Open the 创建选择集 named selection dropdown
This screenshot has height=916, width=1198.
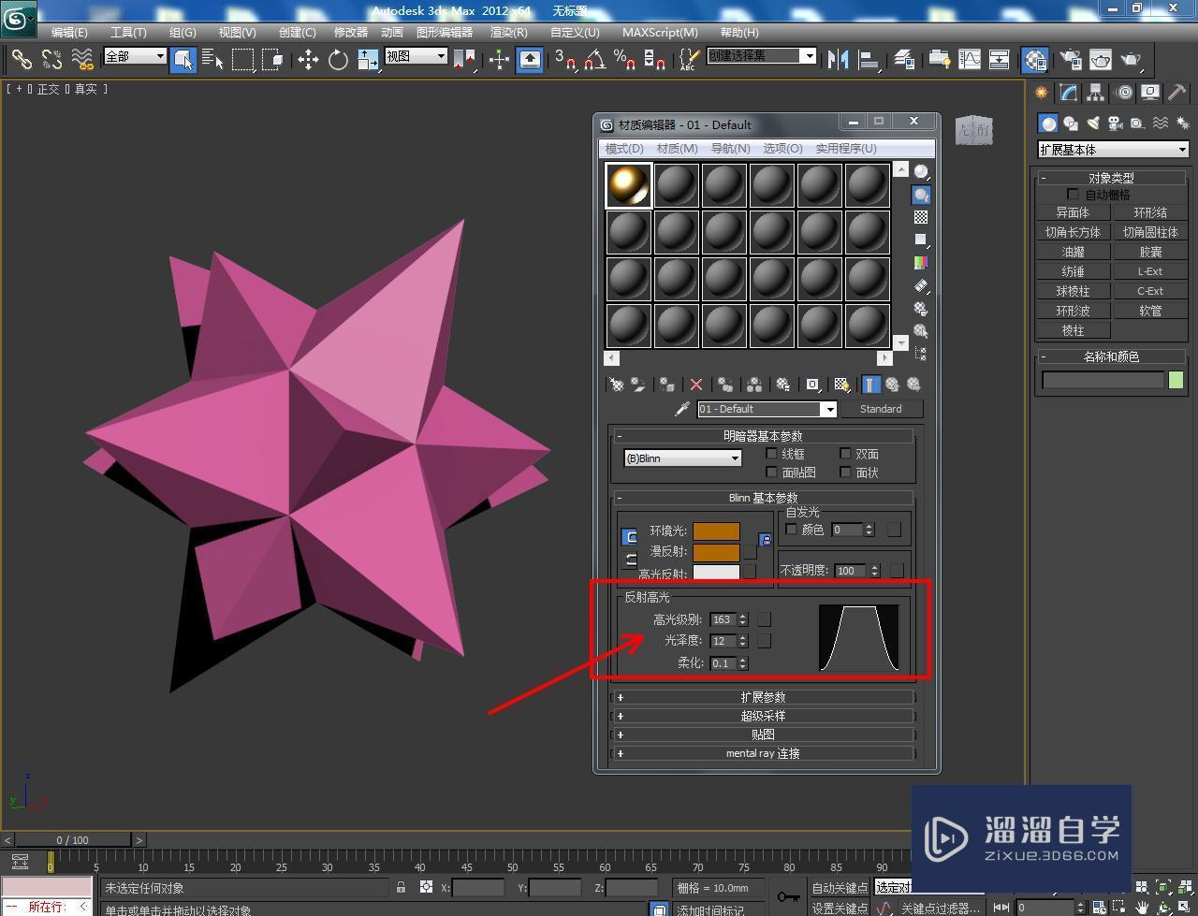click(x=761, y=56)
